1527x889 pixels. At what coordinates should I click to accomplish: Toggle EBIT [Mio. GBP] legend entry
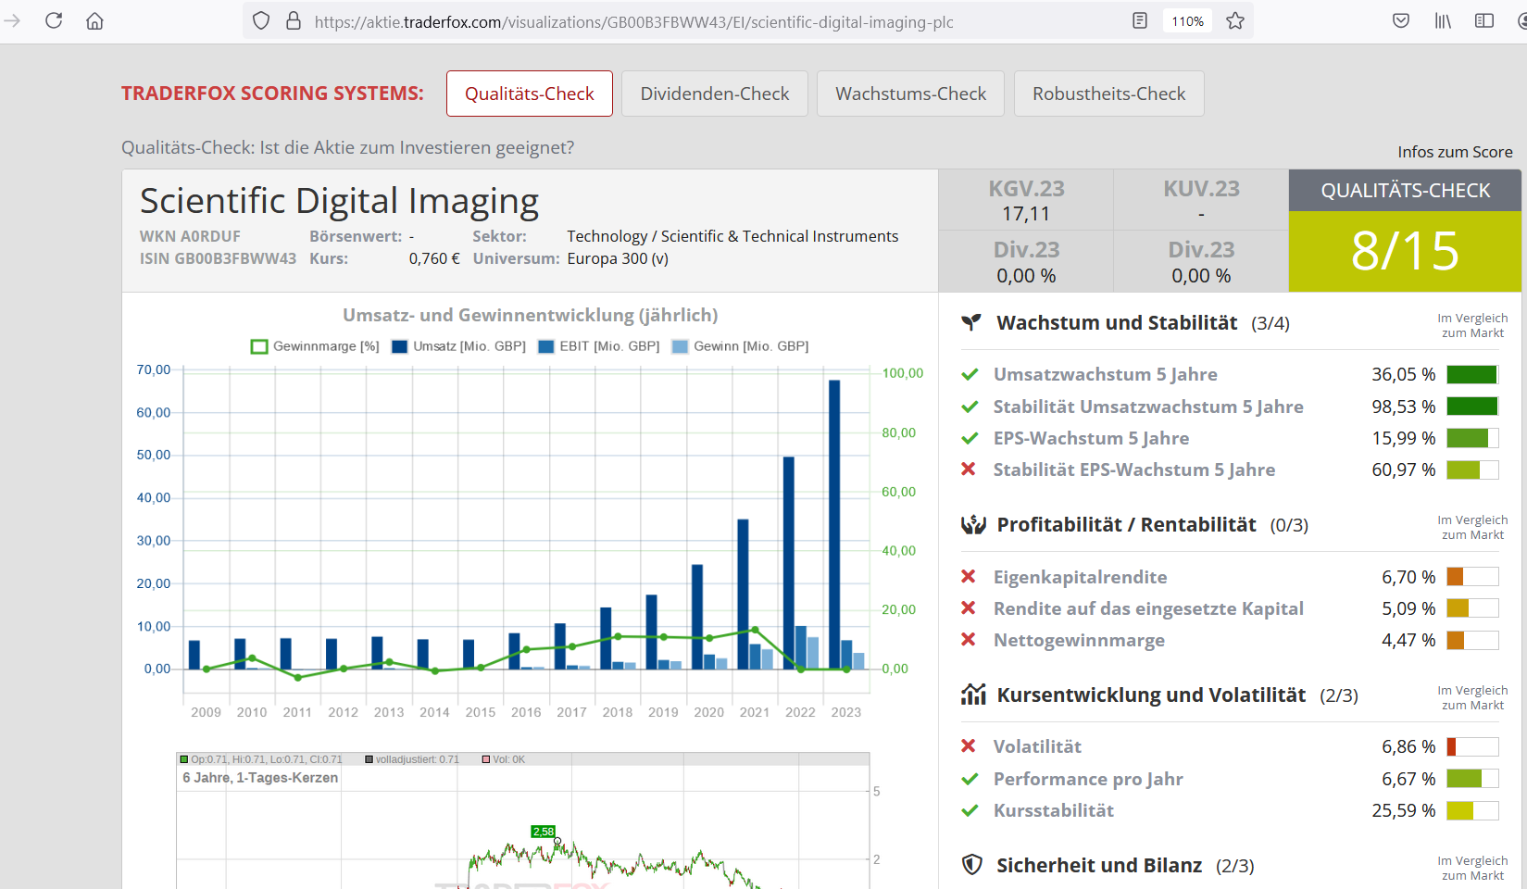tap(599, 346)
